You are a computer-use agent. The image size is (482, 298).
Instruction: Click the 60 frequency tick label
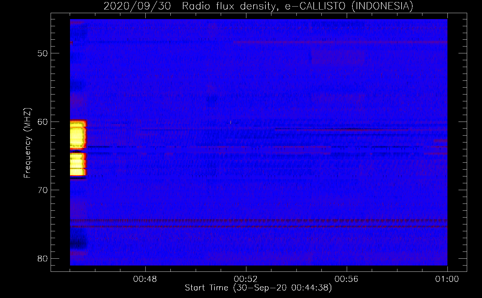43,122
